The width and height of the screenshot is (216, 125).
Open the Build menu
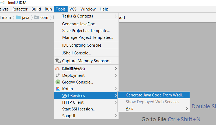point(36,9)
